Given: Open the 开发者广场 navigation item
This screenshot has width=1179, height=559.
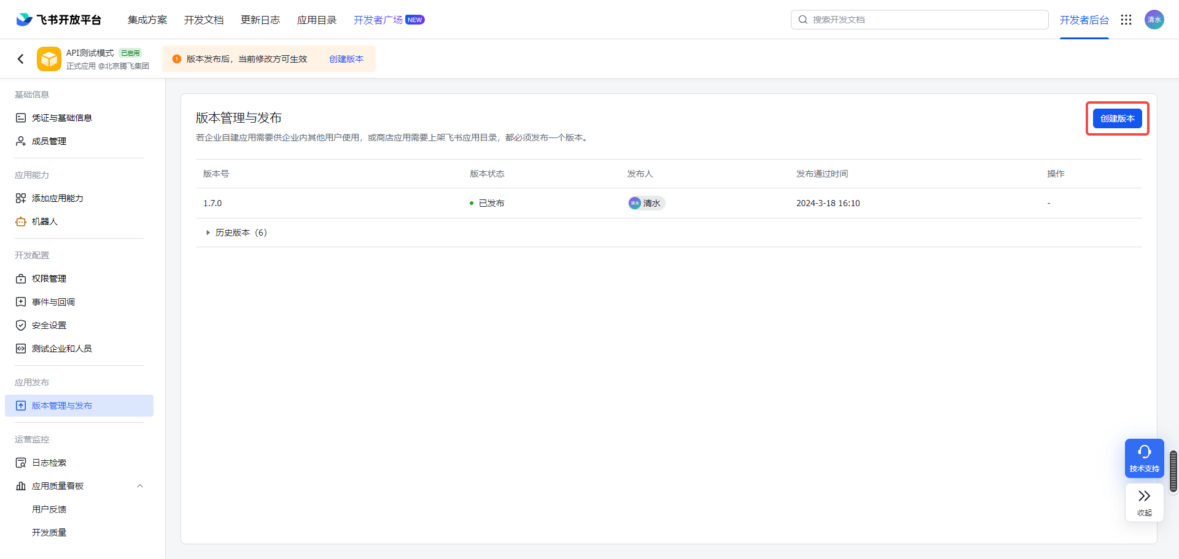Looking at the screenshot, I should point(378,20).
